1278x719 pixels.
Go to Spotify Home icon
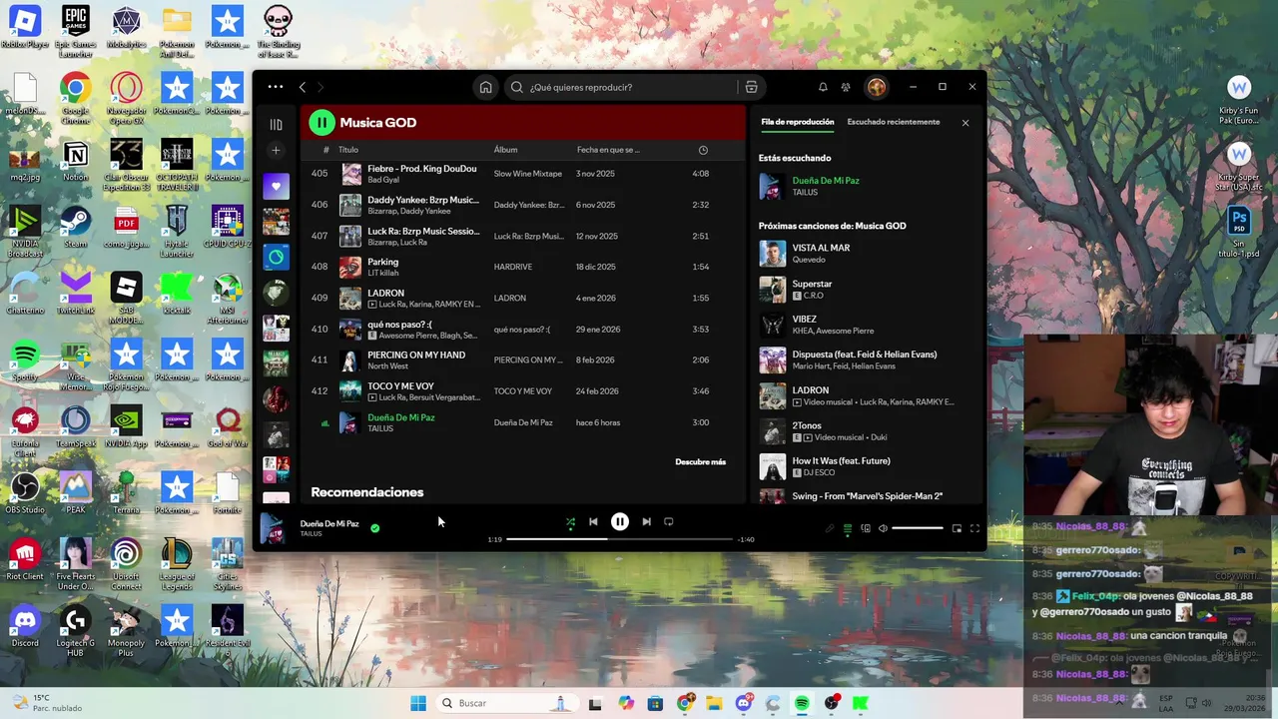485,87
